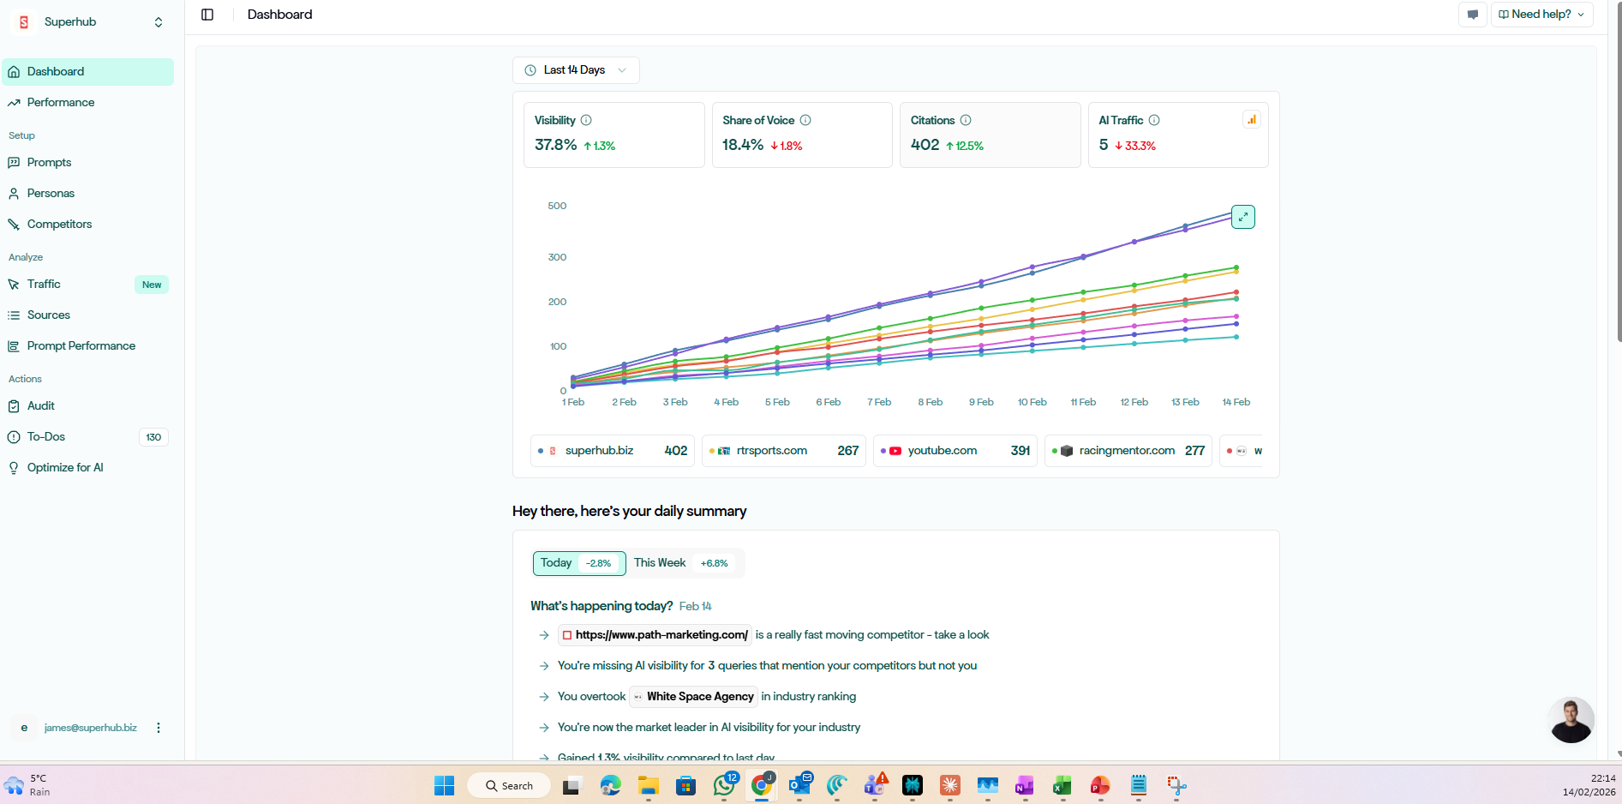Screen dimensions: 1622x804
Task: Toggle superhub.biz series in chart legend
Action: [x=613, y=451]
